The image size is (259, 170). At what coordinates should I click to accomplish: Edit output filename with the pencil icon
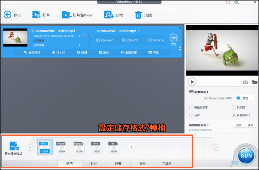click(x=139, y=31)
